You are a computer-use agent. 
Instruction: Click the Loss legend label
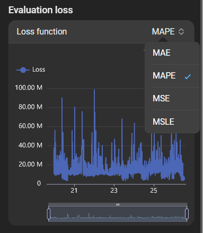coord(39,70)
